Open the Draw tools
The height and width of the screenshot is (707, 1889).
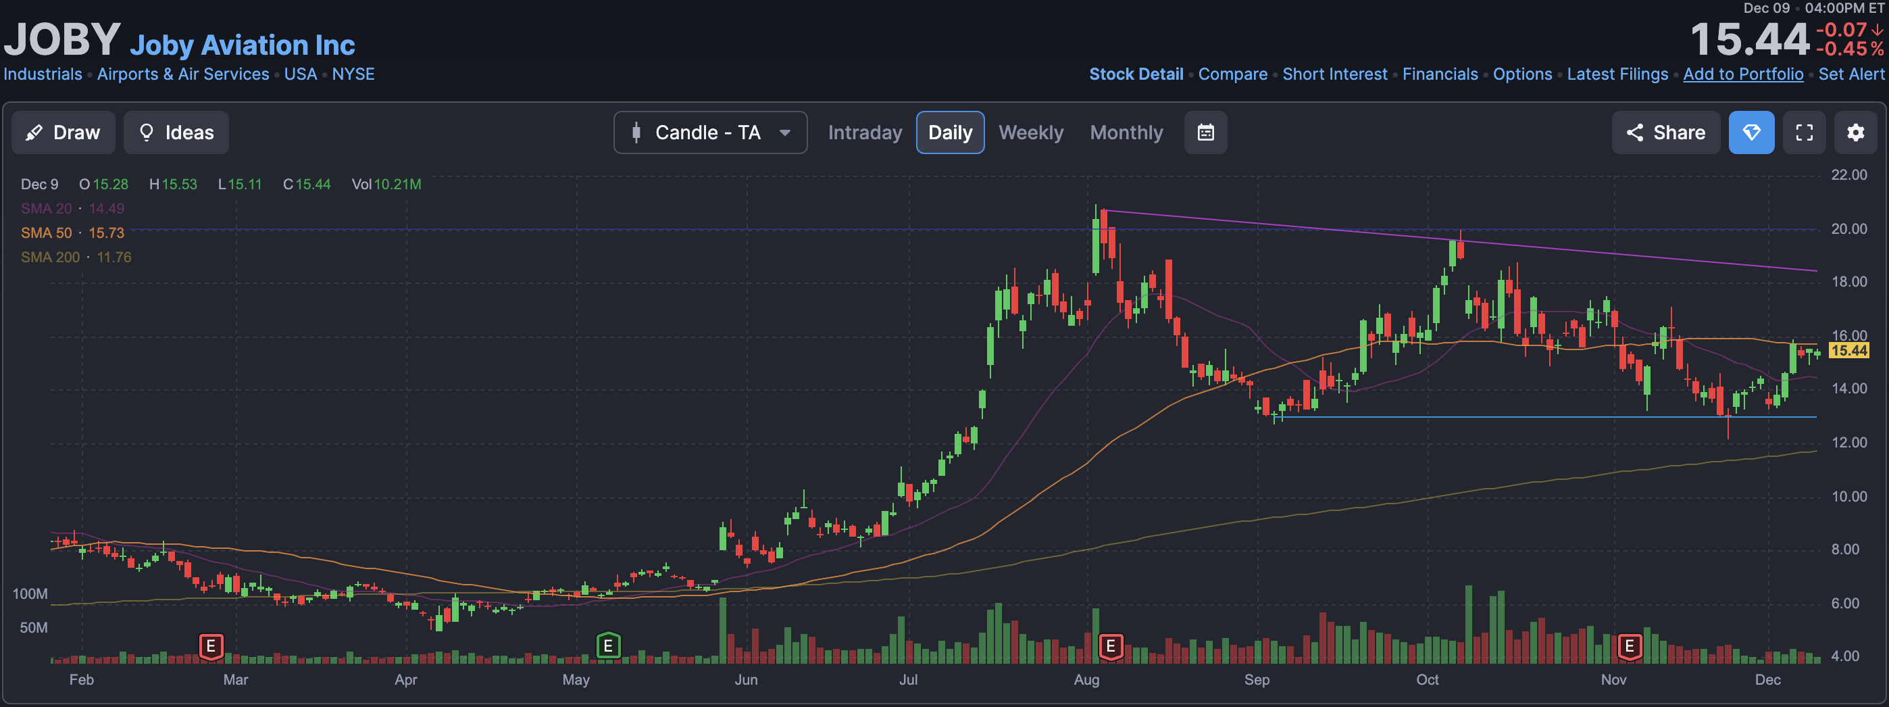pos(63,132)
